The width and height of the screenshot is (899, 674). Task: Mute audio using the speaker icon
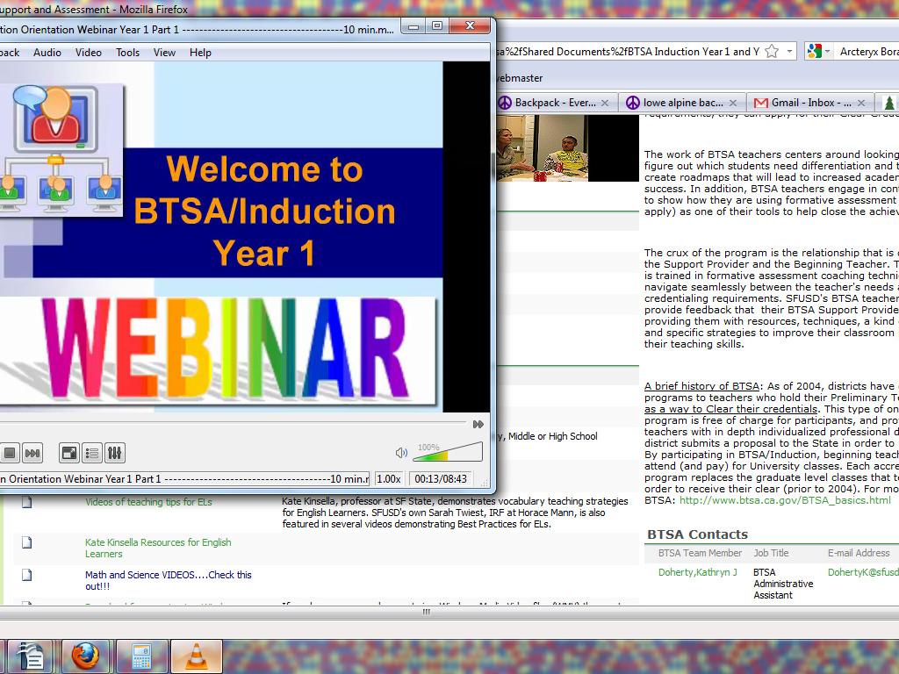coord(401,453)
